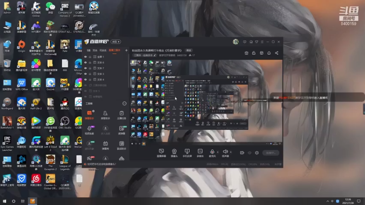Select the orange active scene tab
This screenshot has height=205, width=365.
[115, 50]
